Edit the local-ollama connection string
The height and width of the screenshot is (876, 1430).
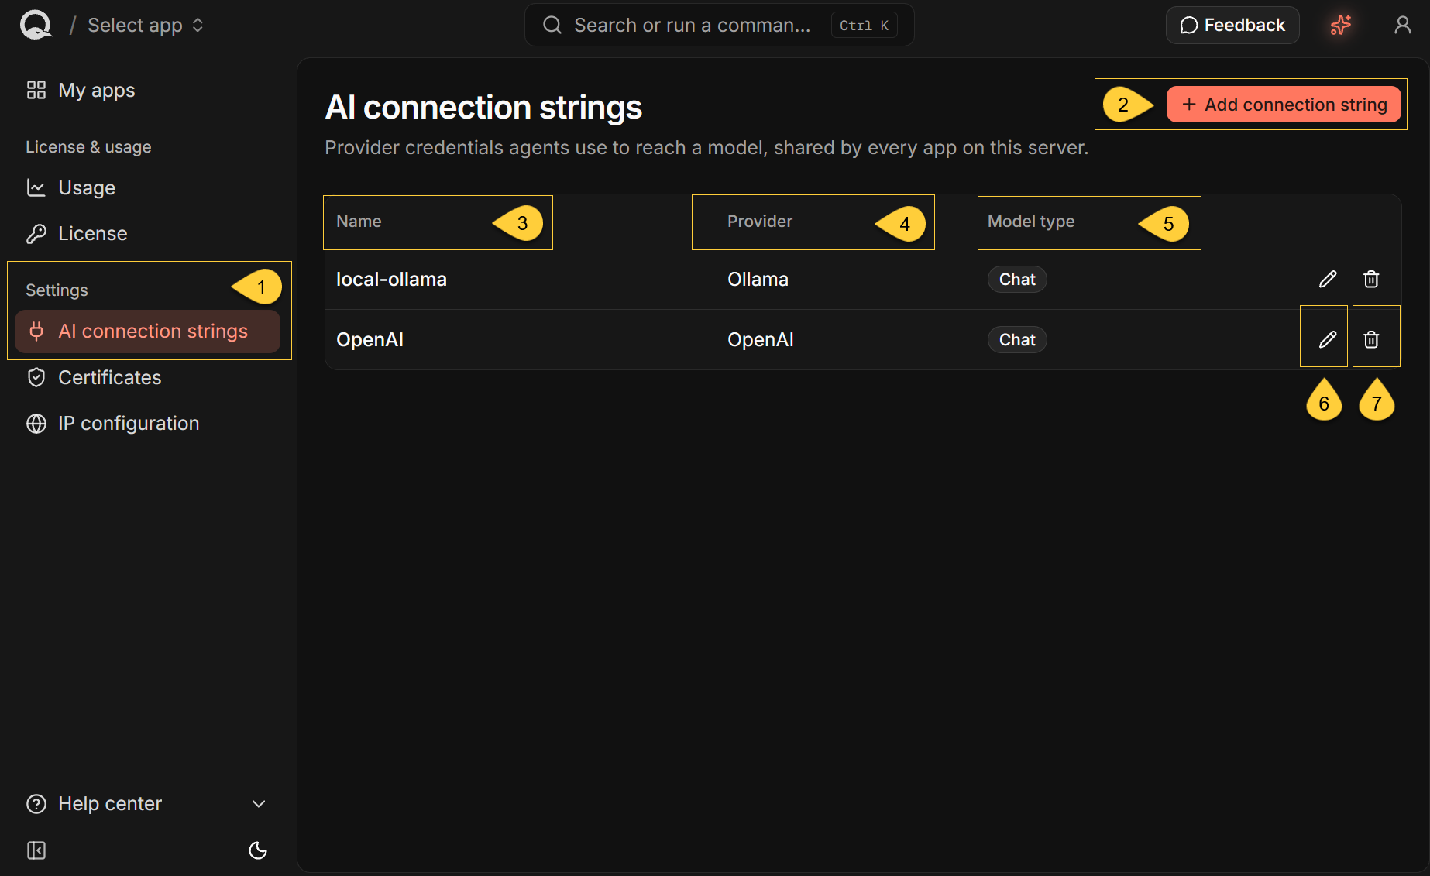pos(1328,279)
